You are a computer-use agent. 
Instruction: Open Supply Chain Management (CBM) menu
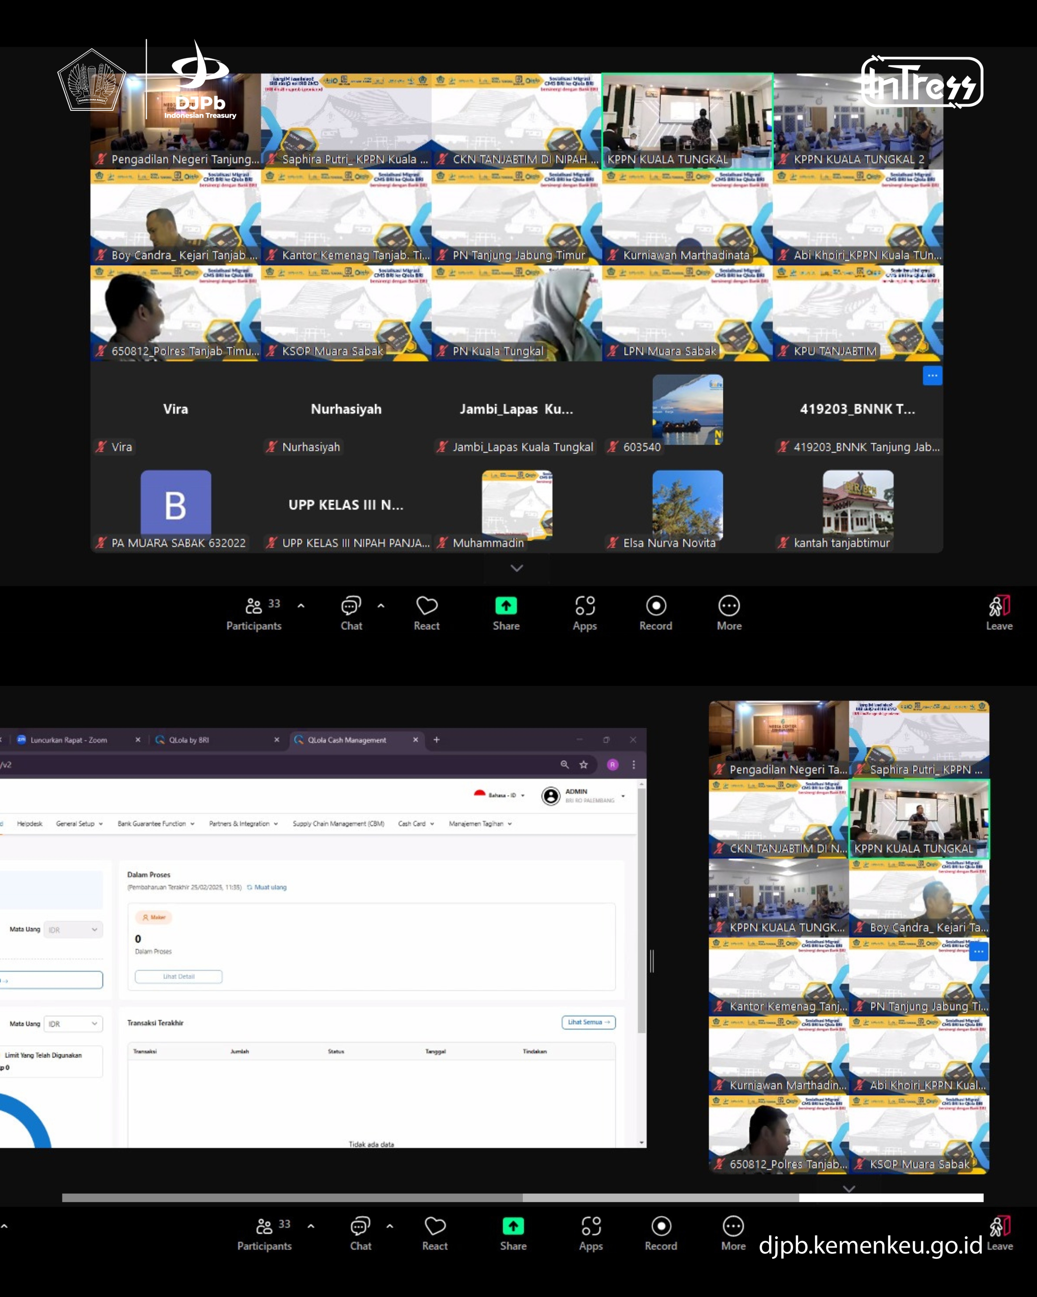[339, 824]
